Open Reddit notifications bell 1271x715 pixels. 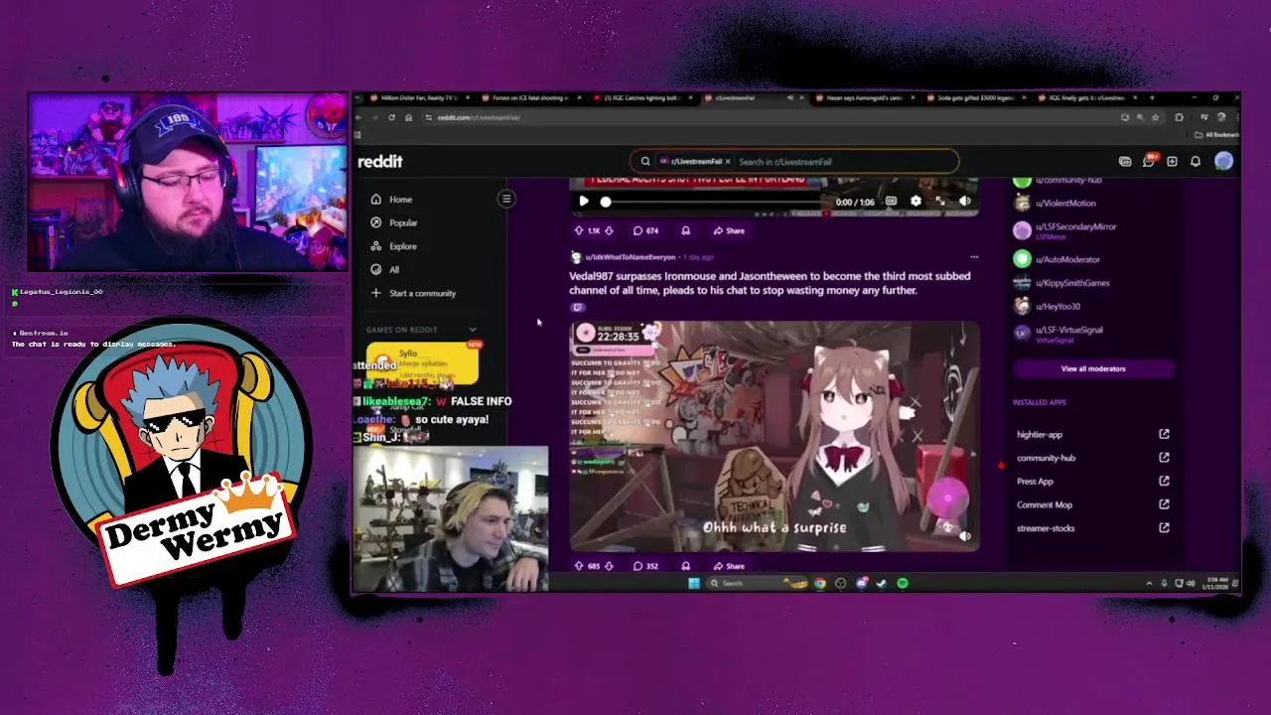click(1196, 161)
